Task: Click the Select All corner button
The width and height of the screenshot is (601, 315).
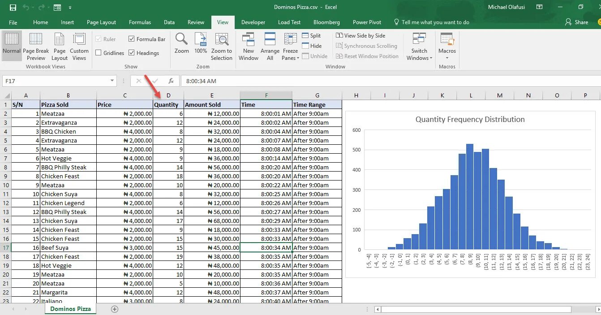Action: (5, 96)
